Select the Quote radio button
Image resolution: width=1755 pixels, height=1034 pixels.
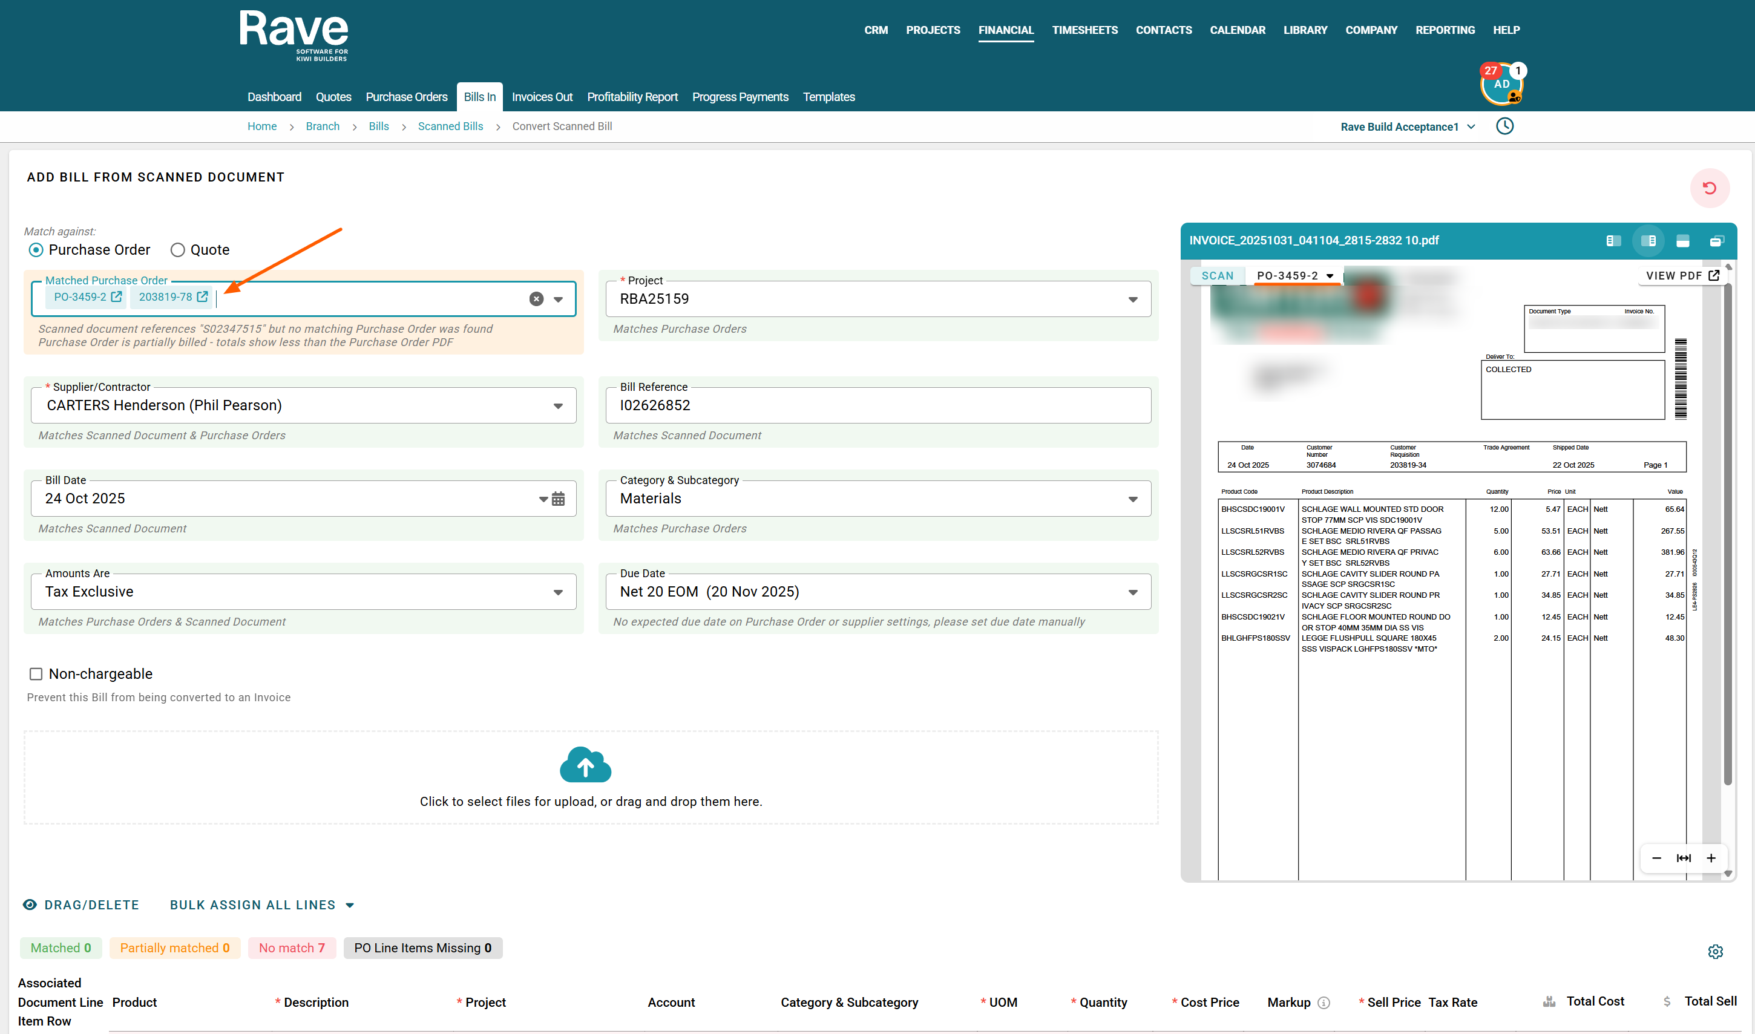point(178,250)
